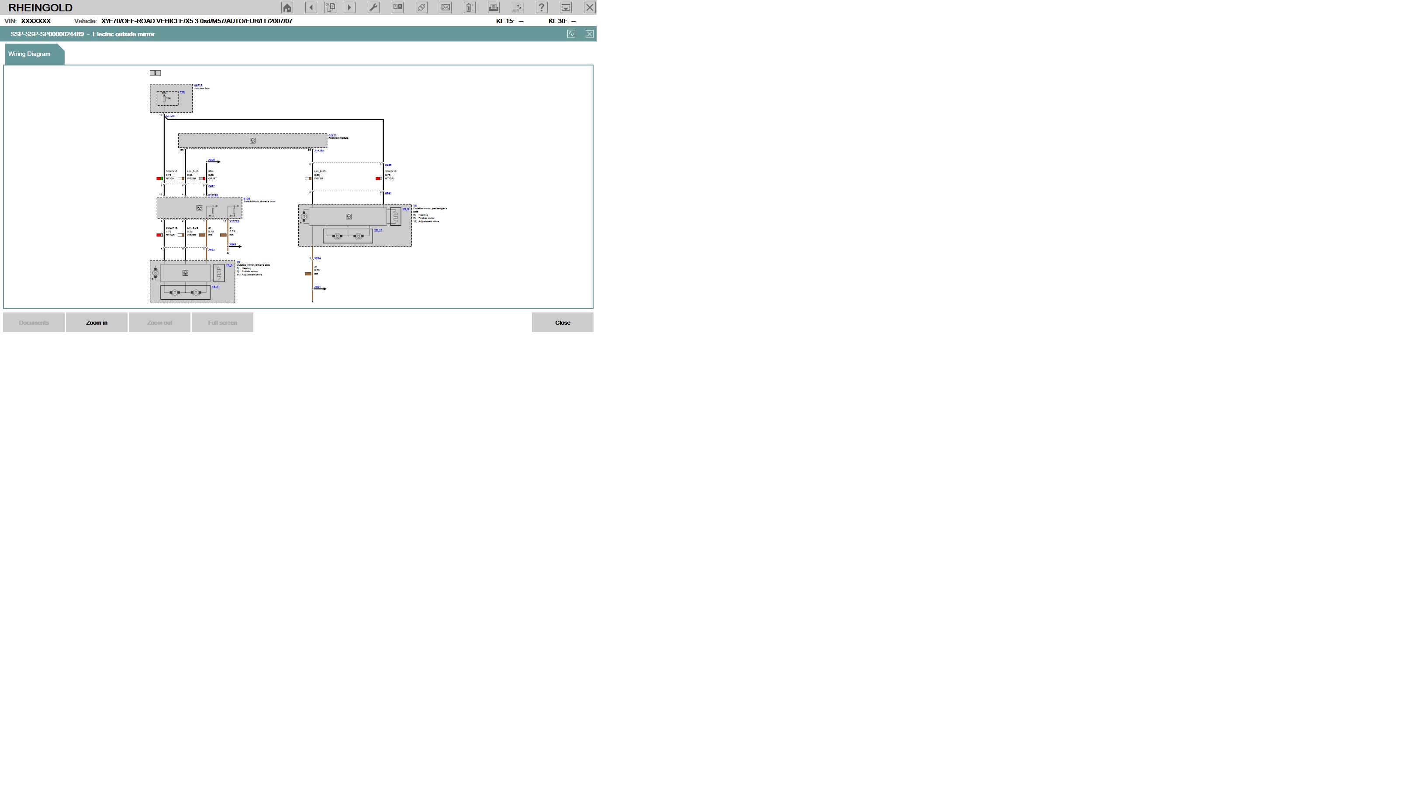Open the X14260 connector link
The height and width of the screenshot is (792, 1409).
click(319, 151)
